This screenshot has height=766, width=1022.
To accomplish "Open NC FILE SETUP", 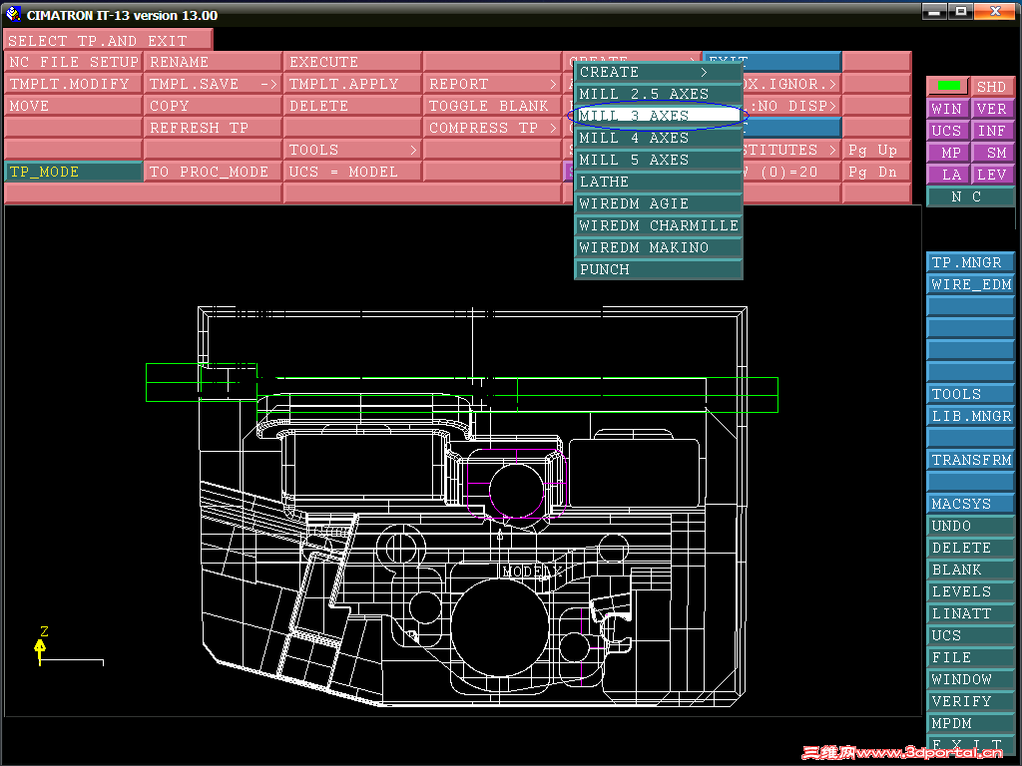I will 73,62.
